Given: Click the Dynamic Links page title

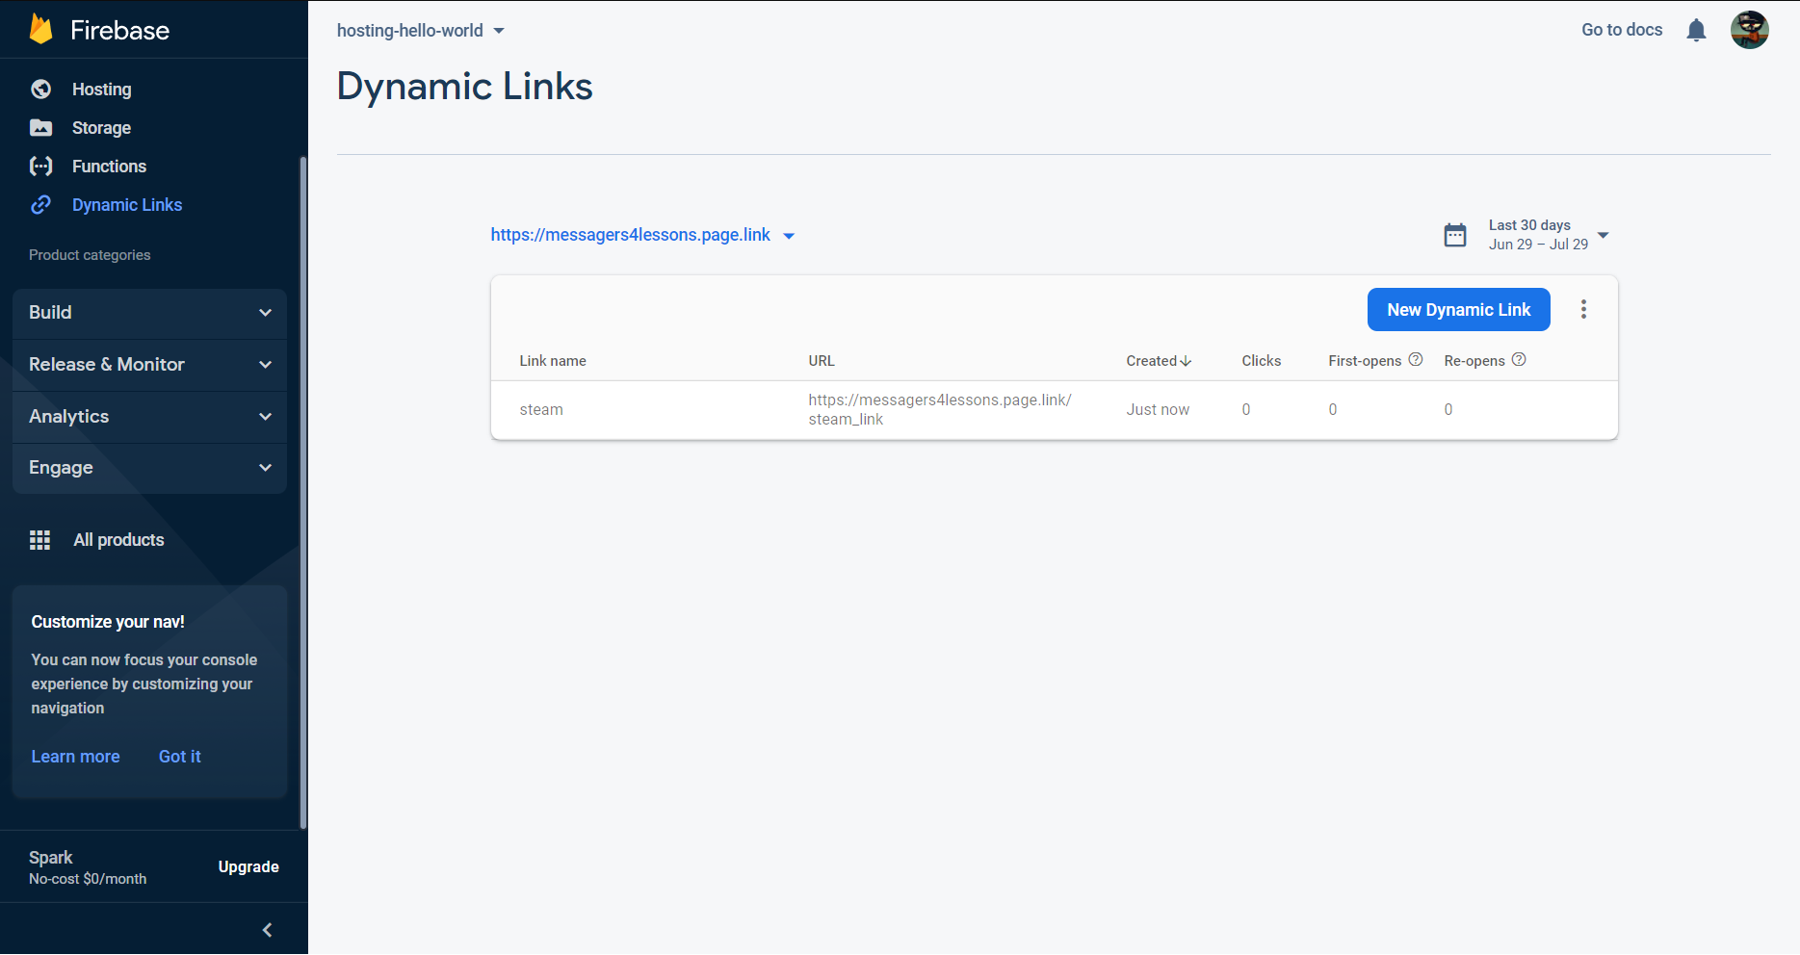Looking at the screenshot, I should (x=464, y=87).
